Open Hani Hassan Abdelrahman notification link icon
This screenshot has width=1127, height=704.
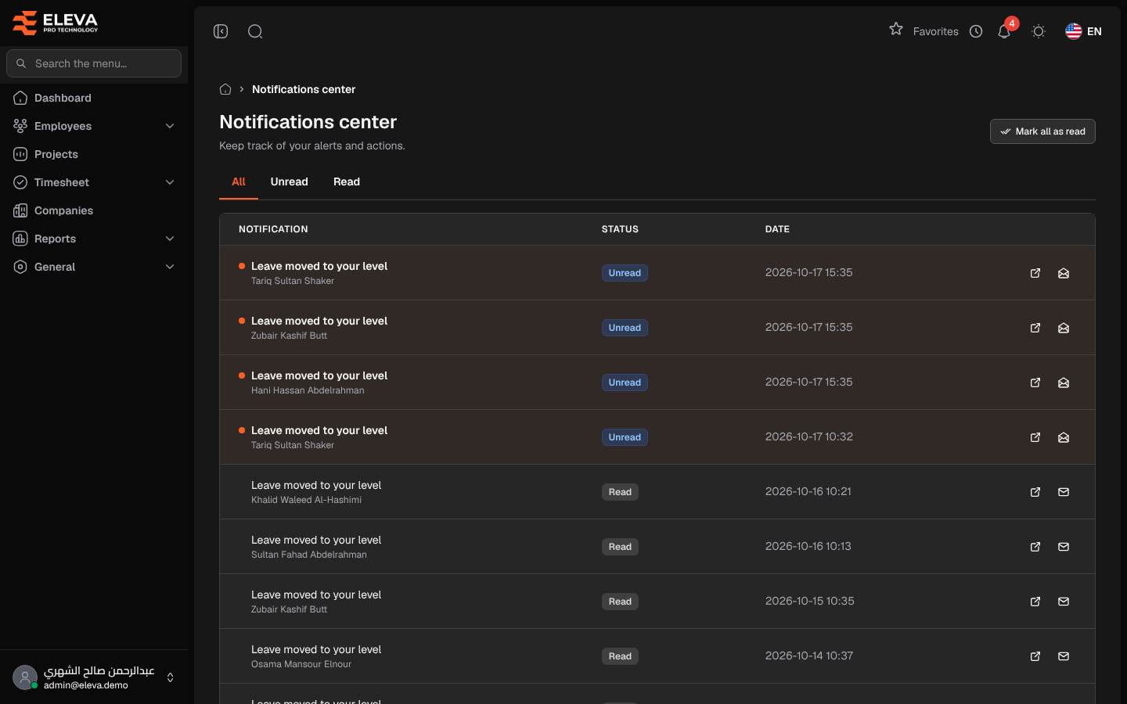pyautogui.click(x=1035, y=383)
